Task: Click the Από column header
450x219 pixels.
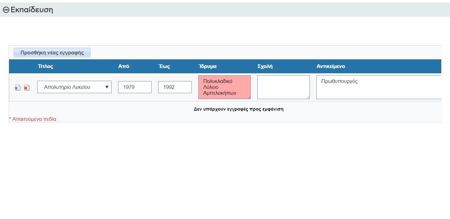Action: pos(124,66)
